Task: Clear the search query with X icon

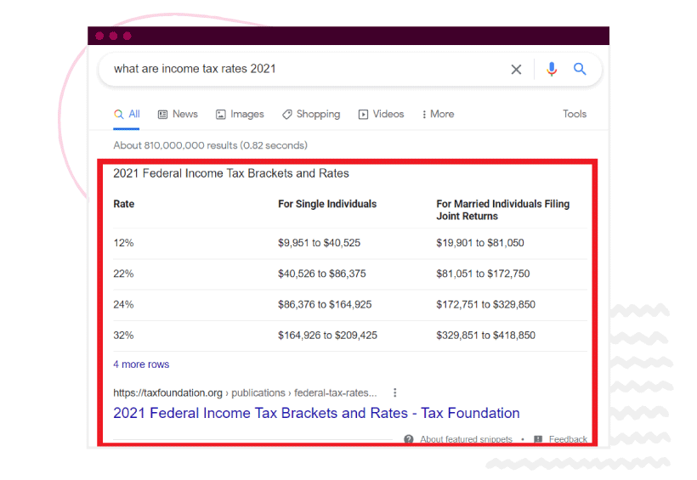Action: point(516,70)
